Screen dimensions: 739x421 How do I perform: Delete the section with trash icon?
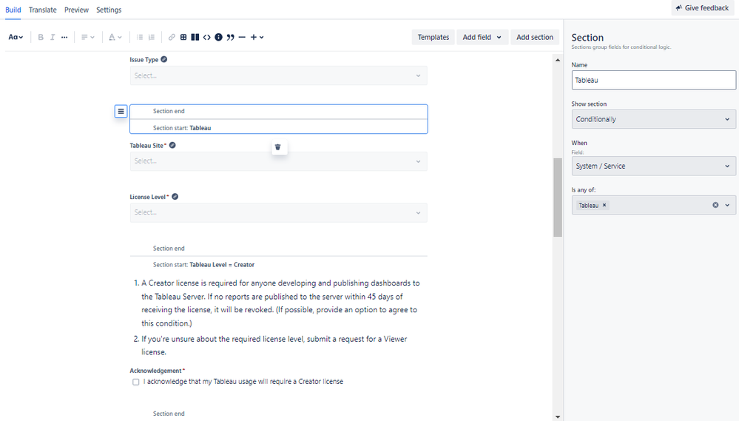click(278, 147)
